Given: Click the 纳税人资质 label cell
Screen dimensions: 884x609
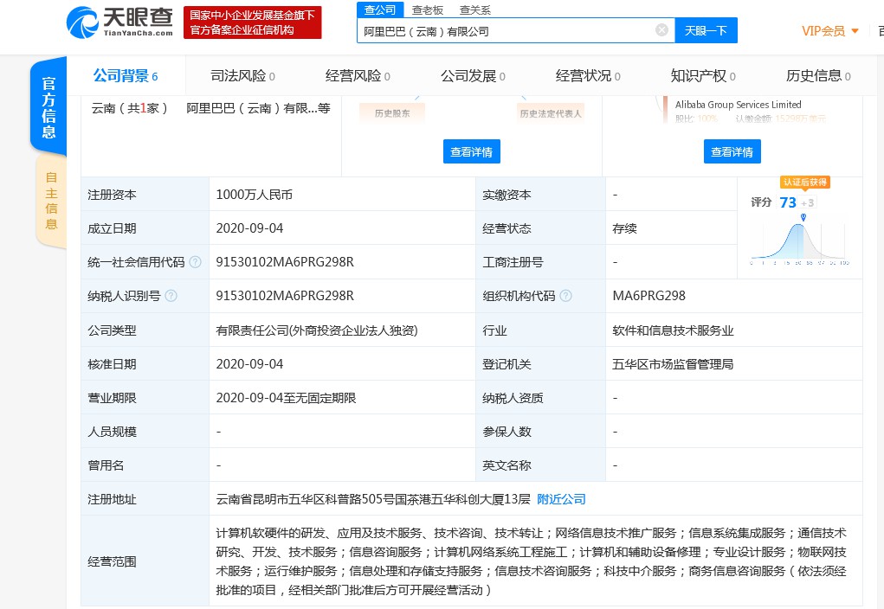Looking at the screenshot, I should click(540, 398).
